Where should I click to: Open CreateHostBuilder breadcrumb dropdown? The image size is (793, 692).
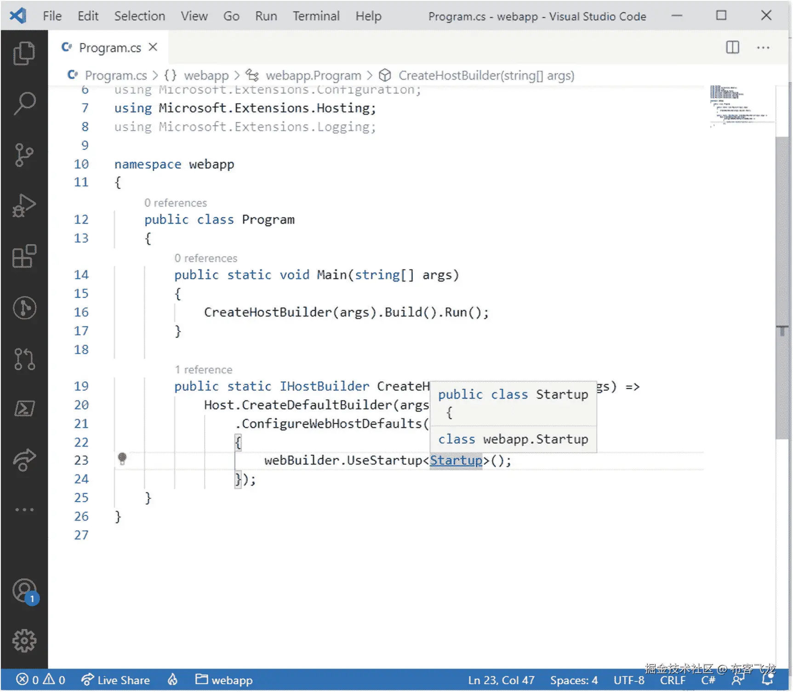tap(486, 75)
